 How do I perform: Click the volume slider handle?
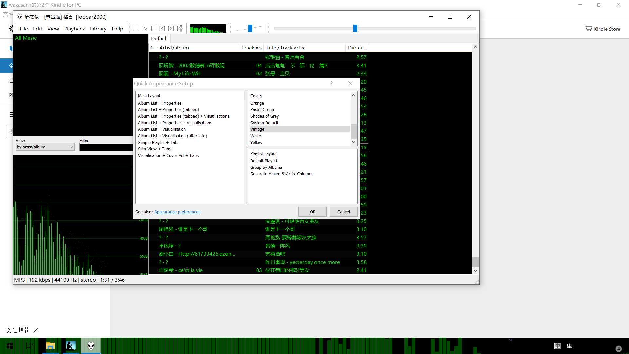click(x=250, y=29)
